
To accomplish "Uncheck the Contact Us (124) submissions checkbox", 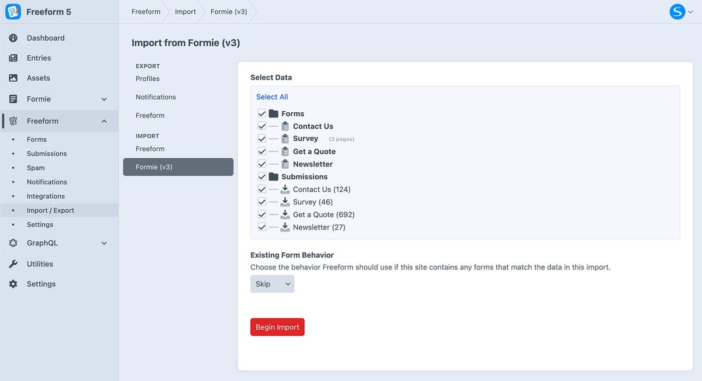I will coord(262,189).
